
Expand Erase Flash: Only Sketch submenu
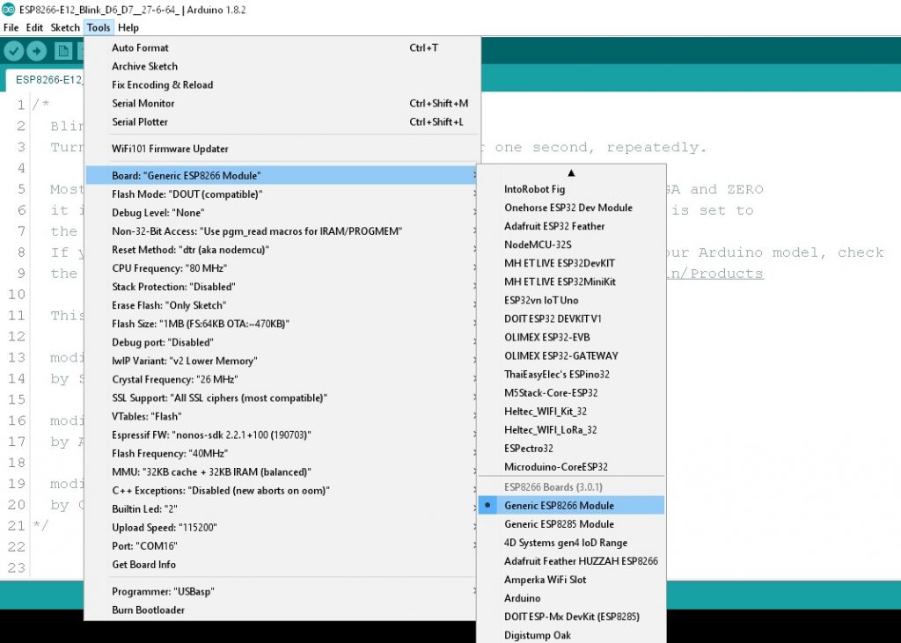(282, 305)
